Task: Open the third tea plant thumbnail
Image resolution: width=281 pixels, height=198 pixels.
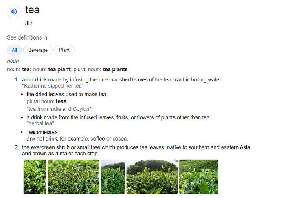Action: click(113, 176)
